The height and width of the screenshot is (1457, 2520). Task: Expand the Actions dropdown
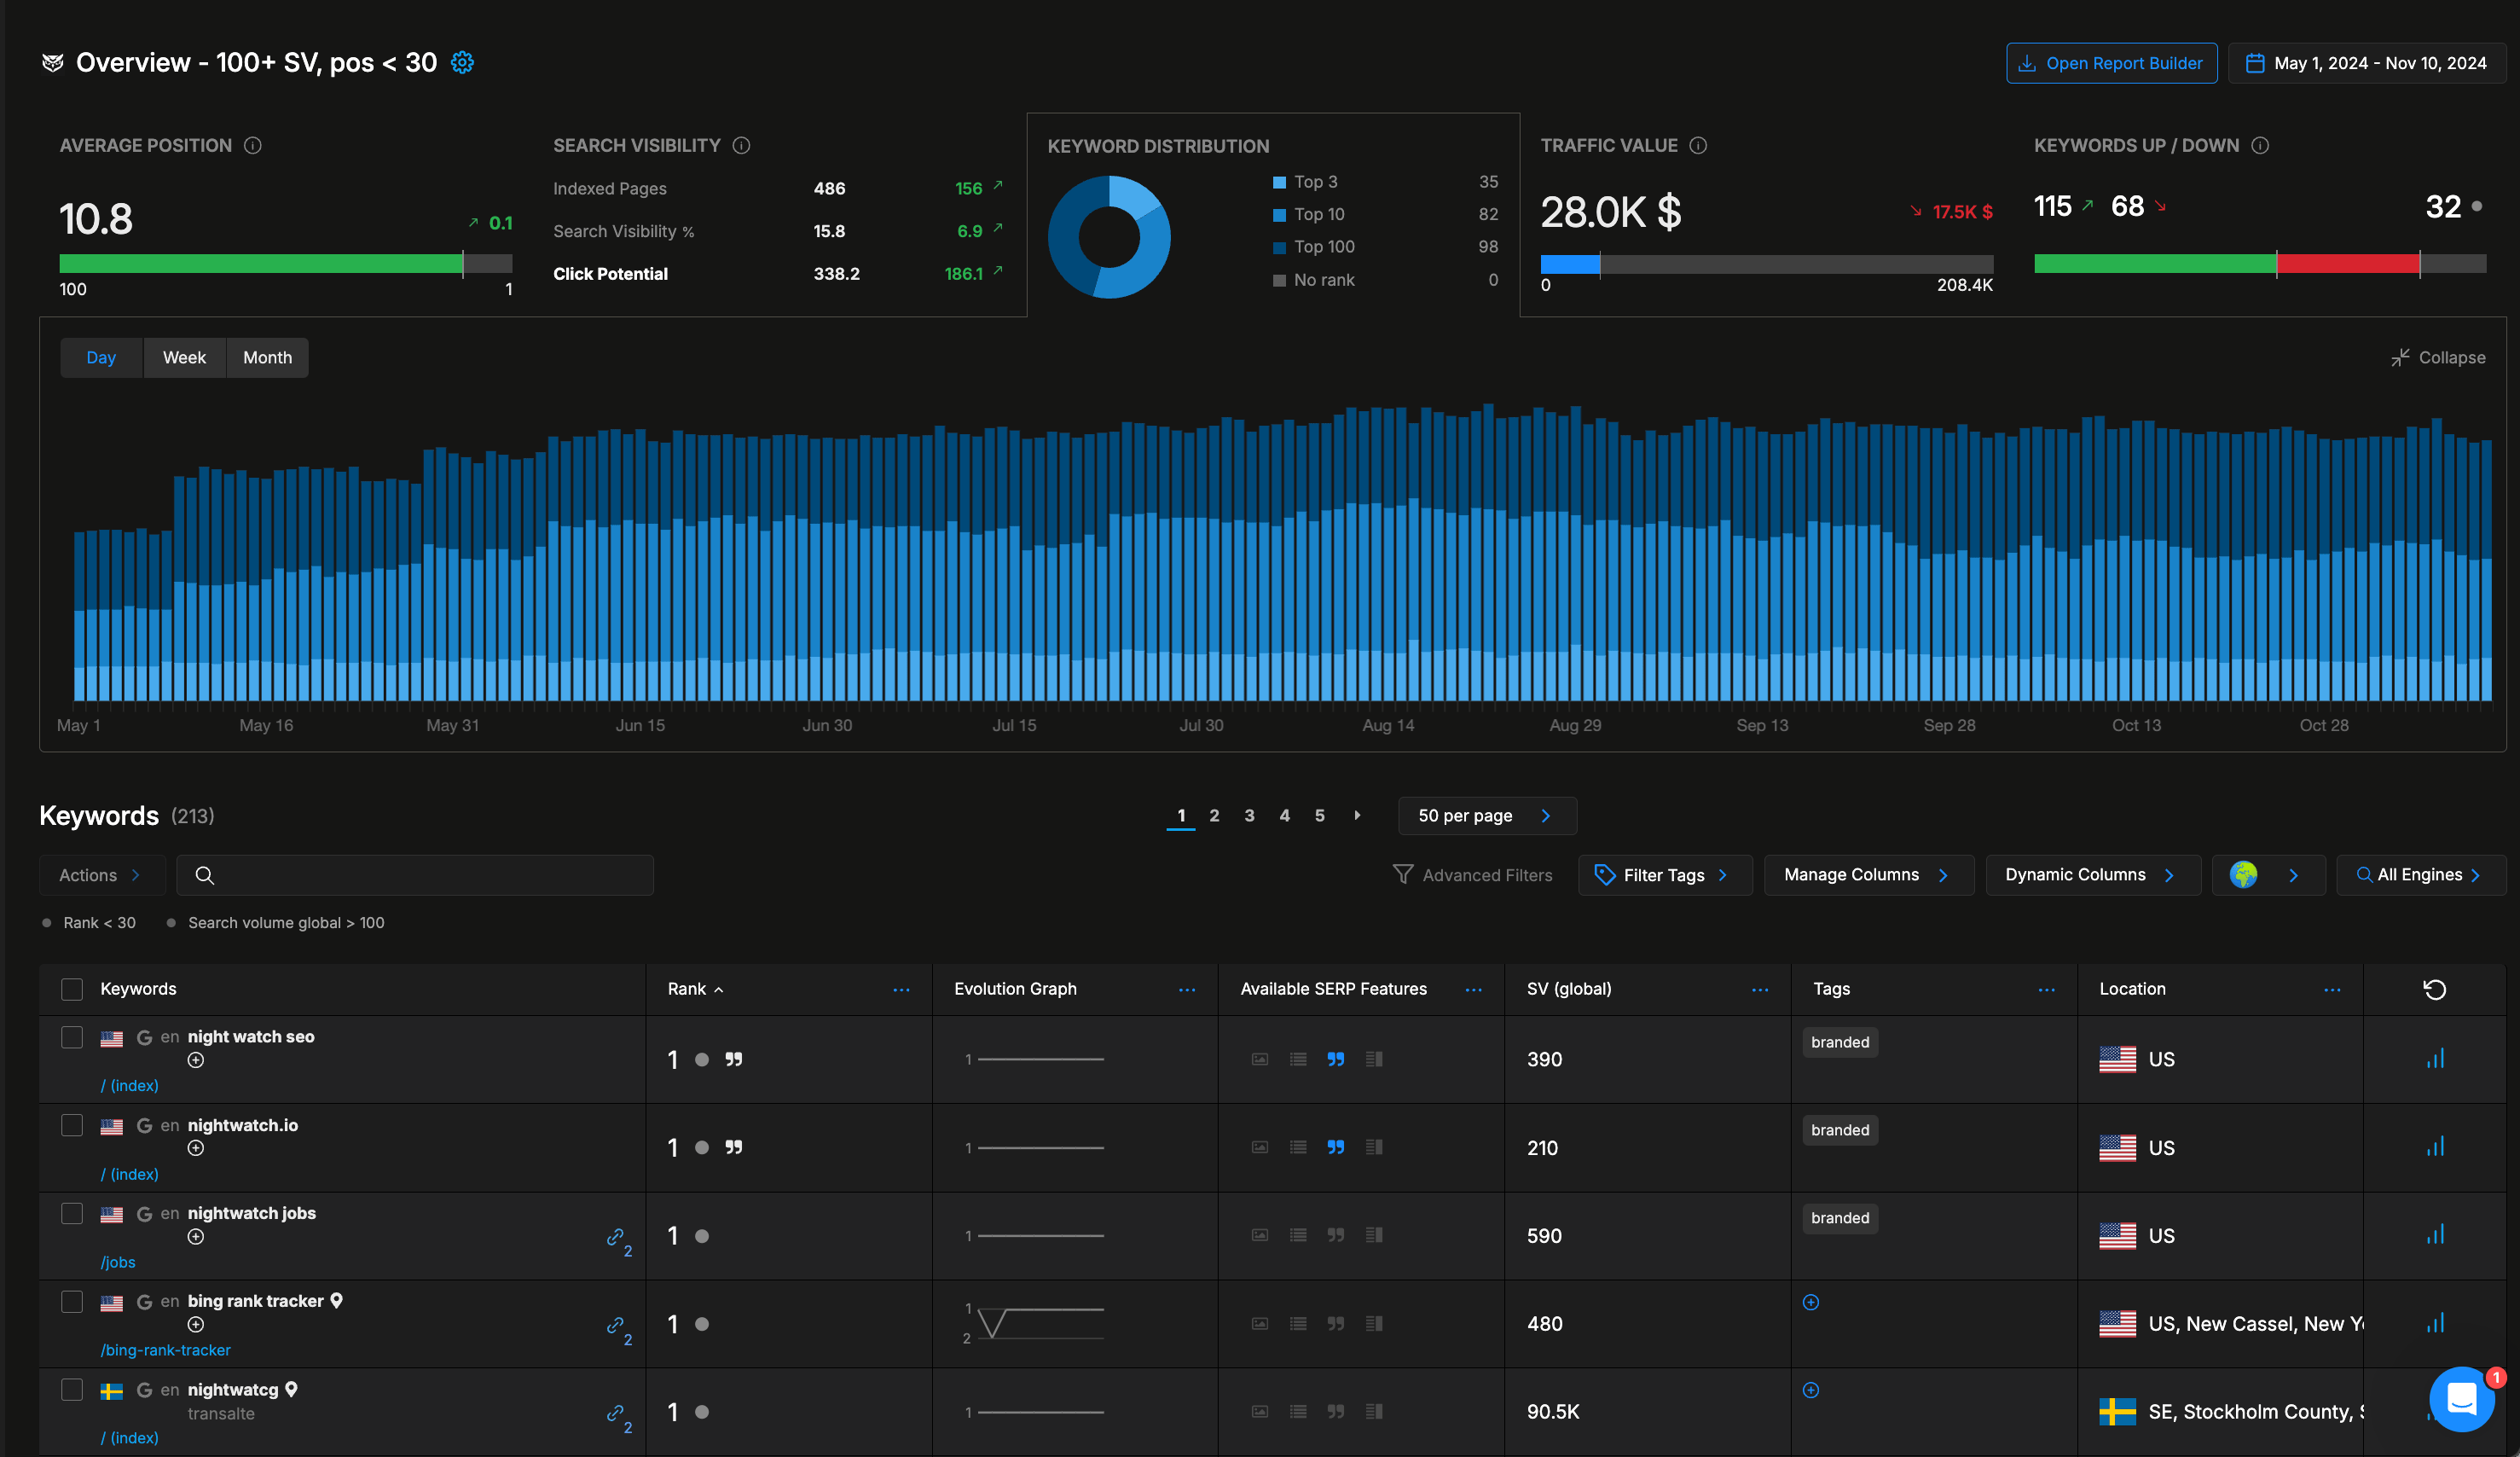(101, 874)
